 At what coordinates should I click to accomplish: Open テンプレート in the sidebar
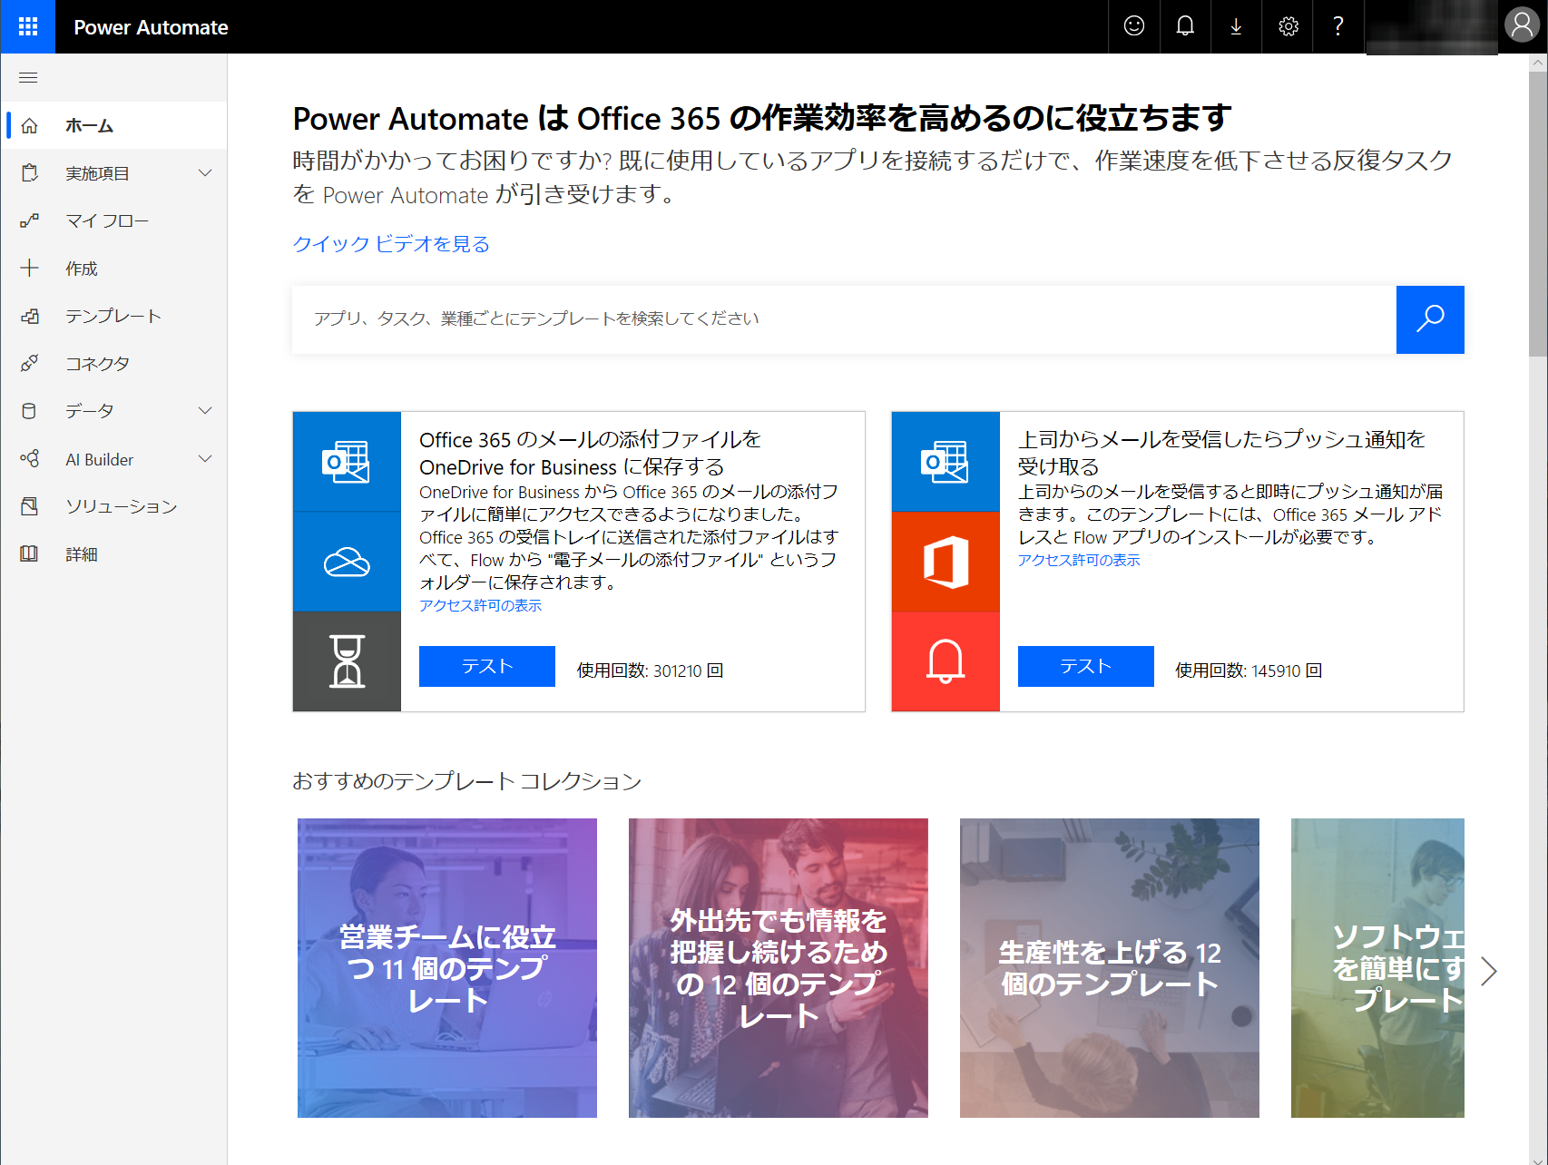[114, 316]
